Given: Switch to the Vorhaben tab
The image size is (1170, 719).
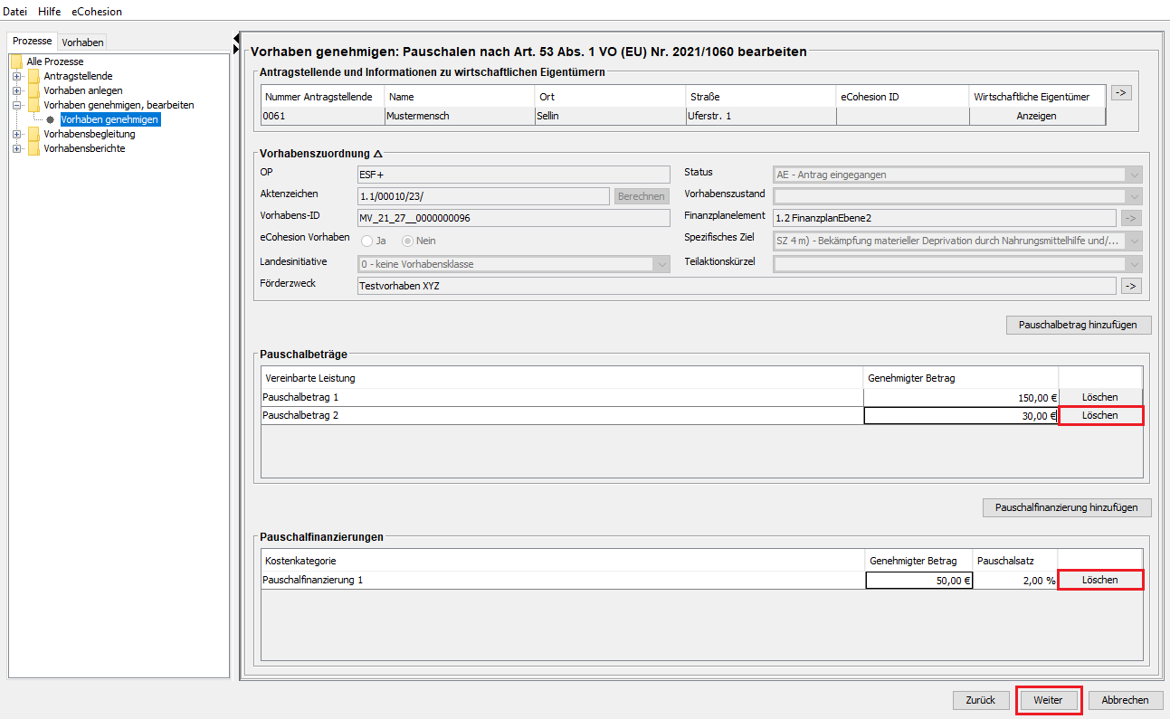Looking at the screenshot, I should [82, 42].
